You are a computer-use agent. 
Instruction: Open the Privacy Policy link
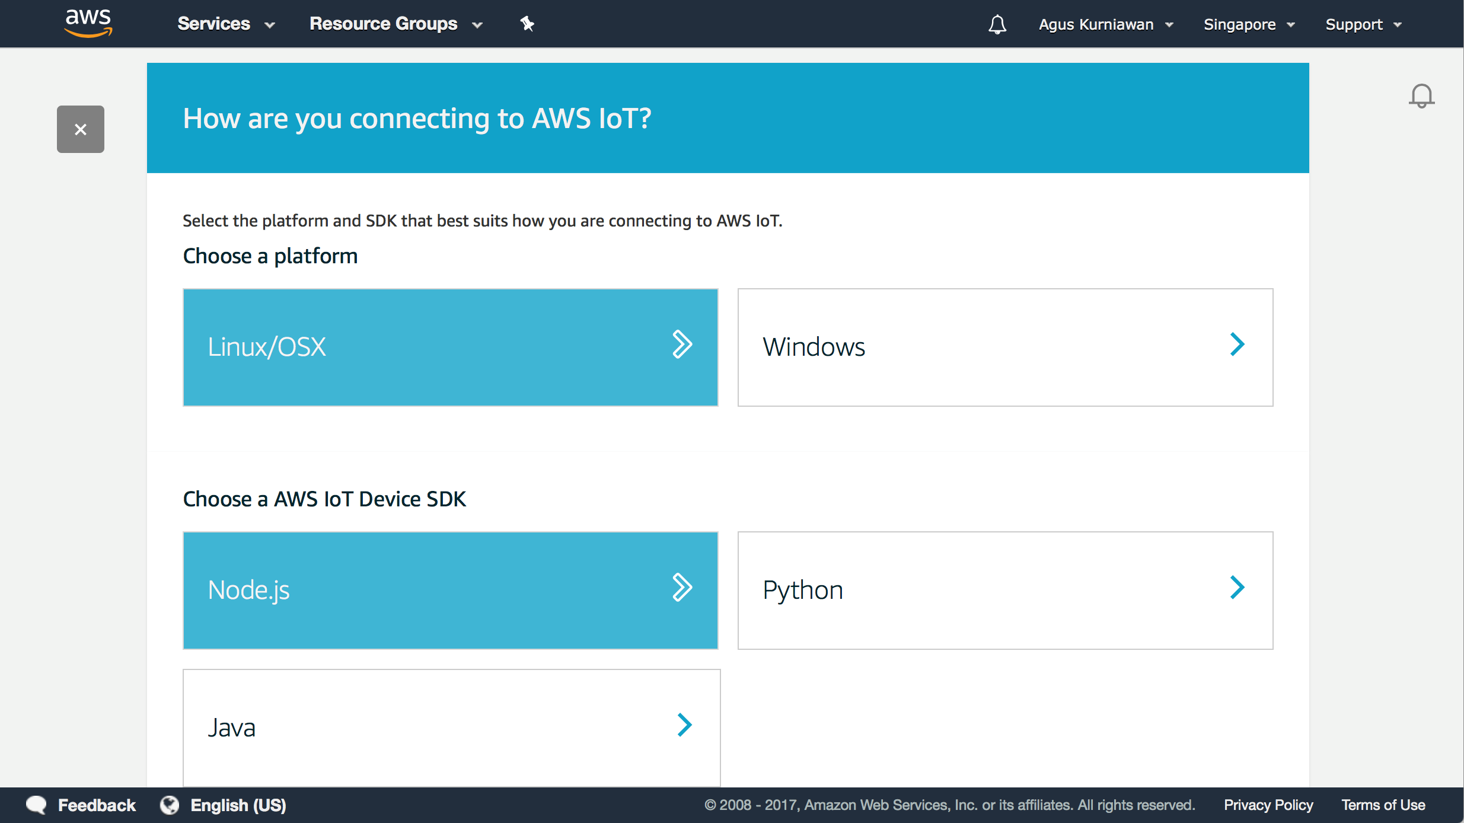pos(1268,805)
